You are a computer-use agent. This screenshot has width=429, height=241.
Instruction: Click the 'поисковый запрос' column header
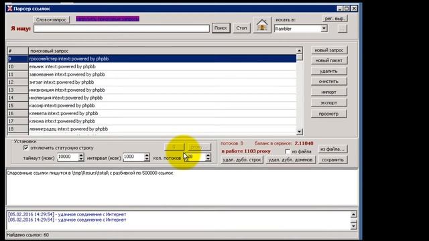pyautogui.click(x=162, y=51)
